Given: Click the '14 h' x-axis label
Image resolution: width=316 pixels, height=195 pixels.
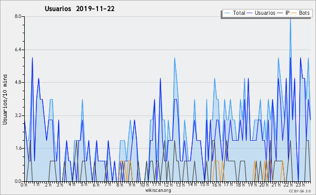Looking at the screenshot, I should pos(192,184).
